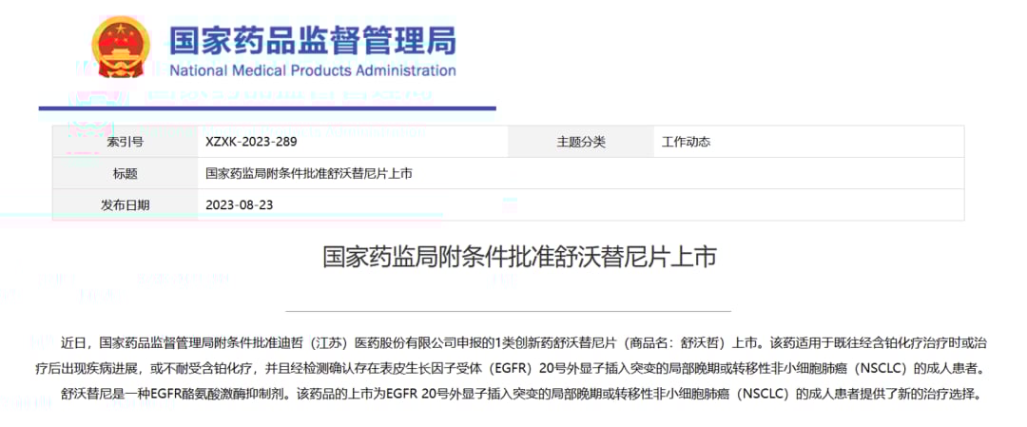The height and width of the screenshot is (427, 1027).
Task: Select the 发布日期 label cell
Action: click(126, 205)
